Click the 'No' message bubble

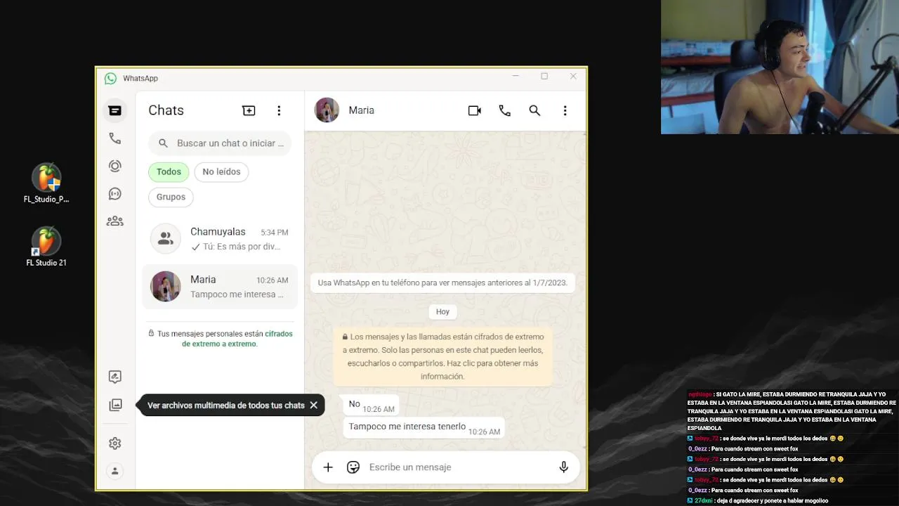[x=372, y=405]
